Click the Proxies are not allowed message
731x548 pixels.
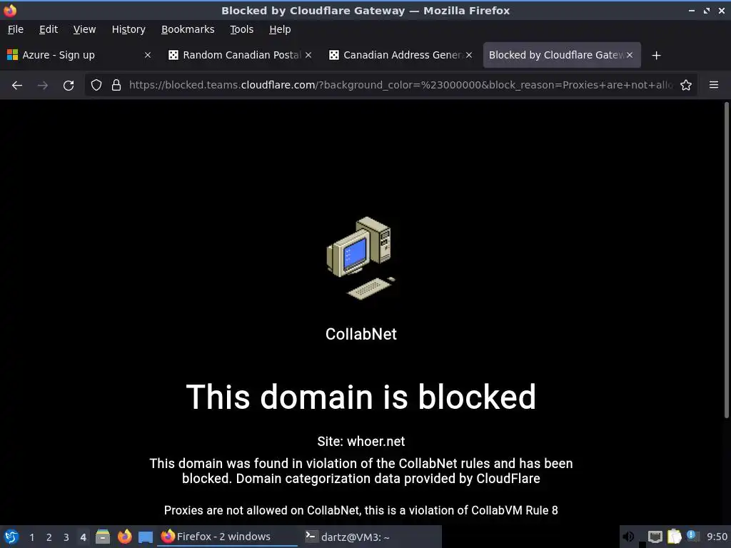361,510
